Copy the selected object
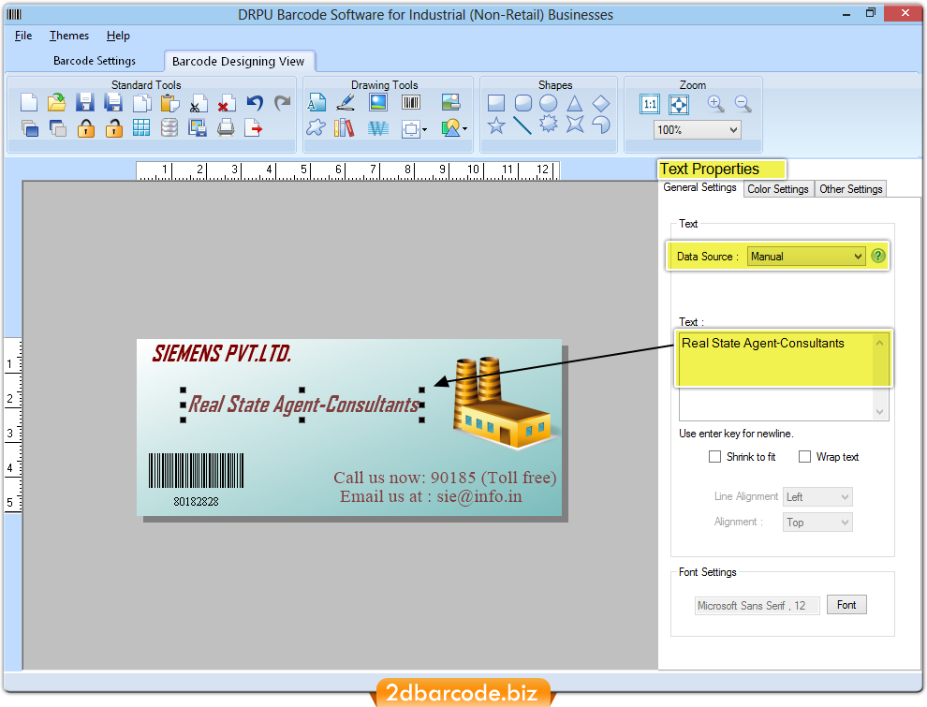The height and width of the screenshot is (707, 927). [141, 103]
